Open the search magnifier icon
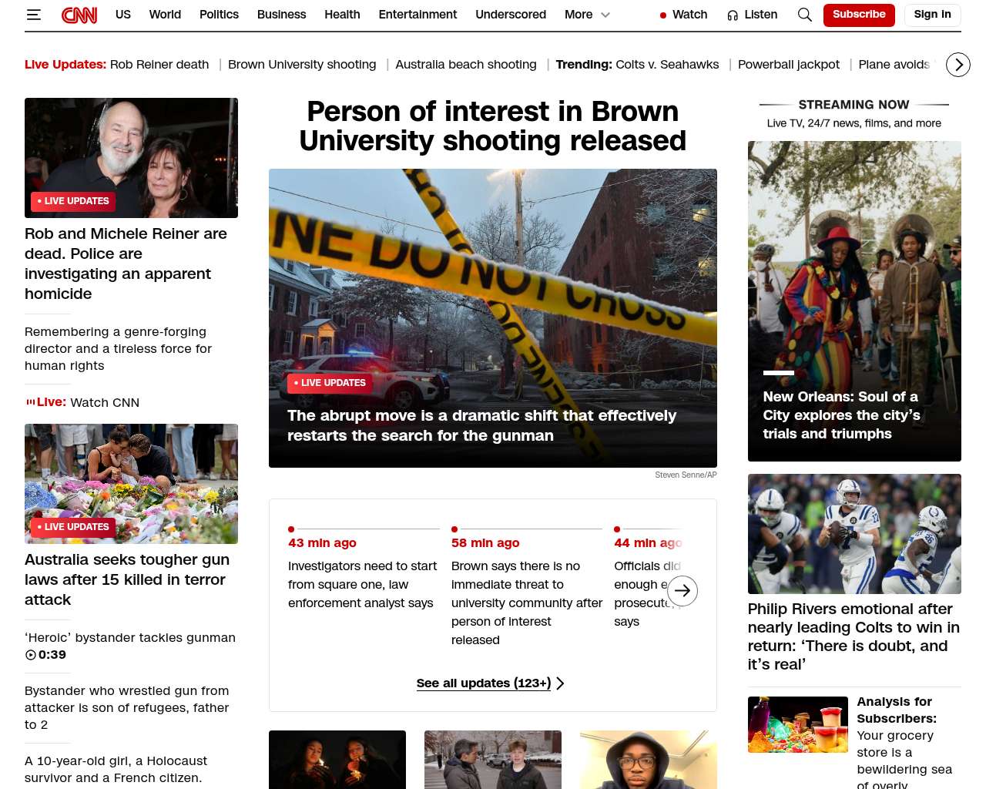The width and height of the screenshot is (986, 789). coord(804,15)
